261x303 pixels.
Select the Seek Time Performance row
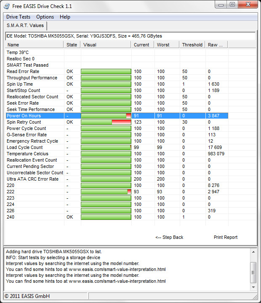pos(117,109)
